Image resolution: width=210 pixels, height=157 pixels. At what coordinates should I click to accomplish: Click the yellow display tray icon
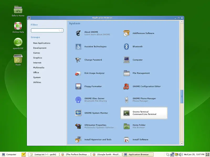pyautogui.click(x=176, y=154)
